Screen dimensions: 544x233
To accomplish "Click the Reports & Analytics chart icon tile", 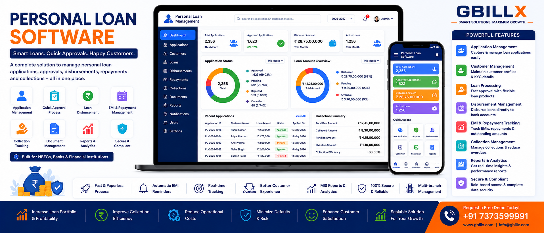I will point(88,129).
